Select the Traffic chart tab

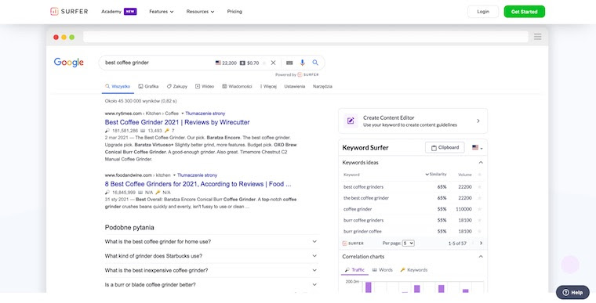pos(354,270)
